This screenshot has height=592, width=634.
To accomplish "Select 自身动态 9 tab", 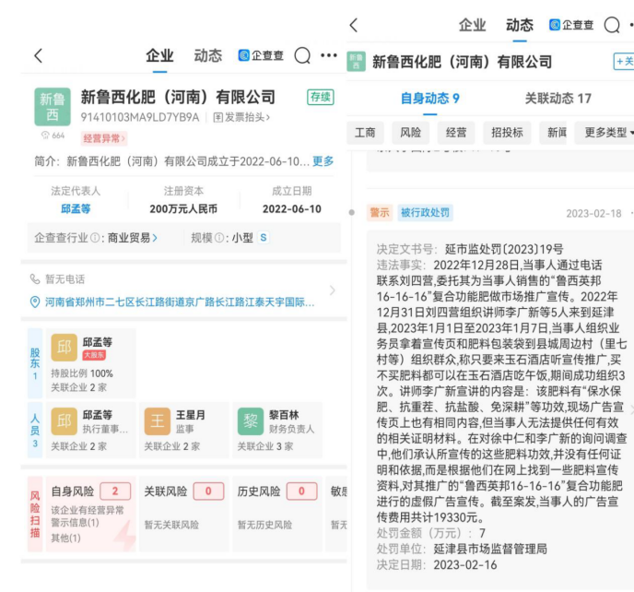I will pos(429,99).
